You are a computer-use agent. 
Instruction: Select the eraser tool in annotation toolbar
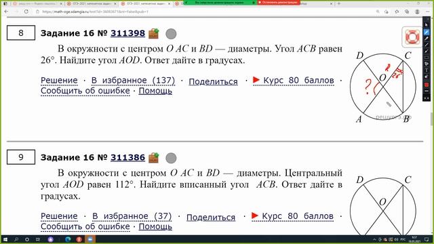click(x=427, y=77)
